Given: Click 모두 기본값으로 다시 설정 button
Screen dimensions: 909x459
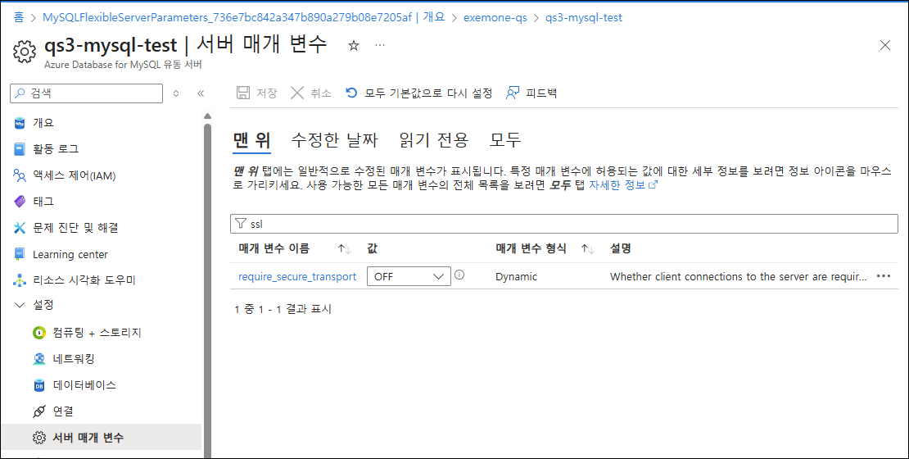Looking at the screenshot, I should tap(418, 93).
